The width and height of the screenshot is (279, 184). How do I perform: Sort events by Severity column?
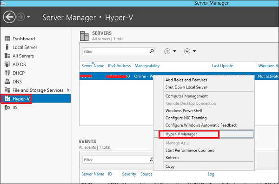[x=129, y=174]
